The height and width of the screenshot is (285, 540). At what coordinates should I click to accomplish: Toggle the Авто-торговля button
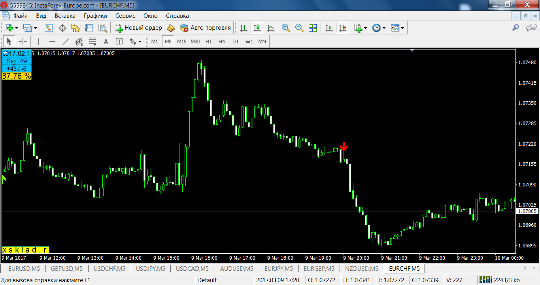tap(205, 28)
